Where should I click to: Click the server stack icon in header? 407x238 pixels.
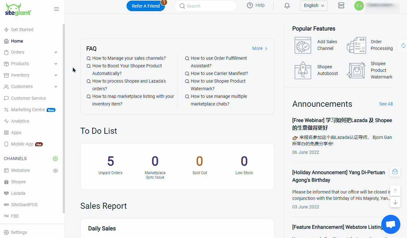(x=341, y=5)
